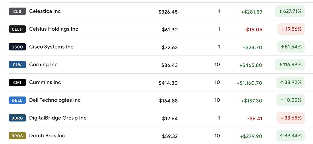Open Corning Inc stock details

[x=43, y=65]
